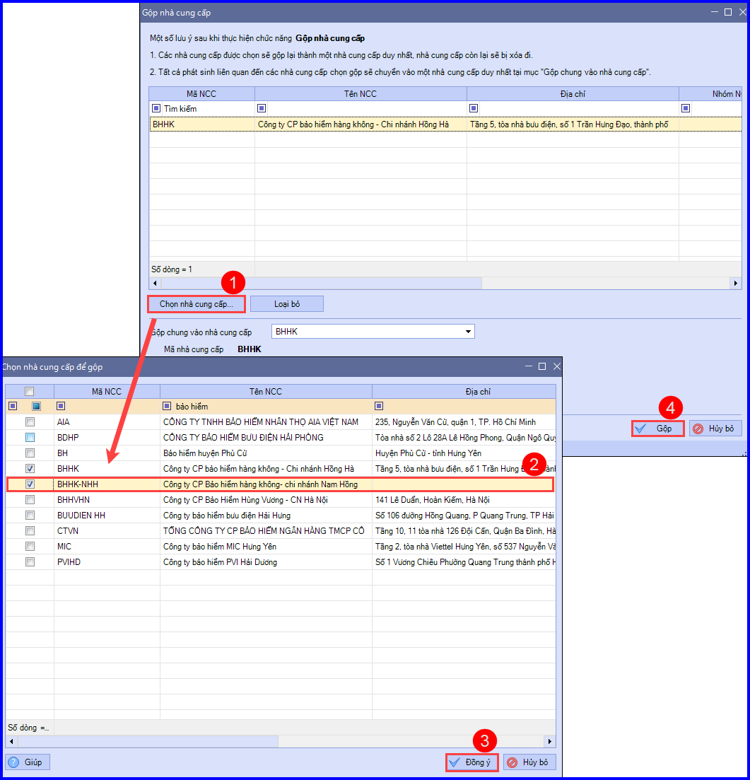This screenshot has width=750, height=780.
Task: Select the BHHK row in the Gộp window grid
Action: [x=445, y=124]
